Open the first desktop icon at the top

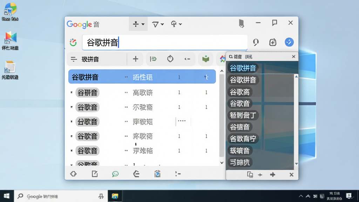click(x=10, y=12)
